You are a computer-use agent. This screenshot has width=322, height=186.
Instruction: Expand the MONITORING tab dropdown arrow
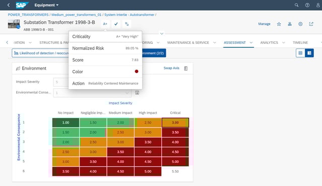pyautogui.click(x=158, y=42)
